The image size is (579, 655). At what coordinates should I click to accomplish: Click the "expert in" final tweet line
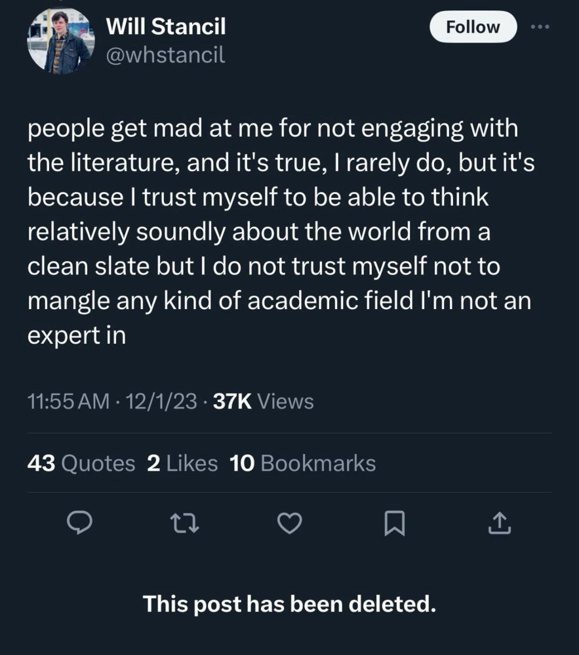[x=76, y=335]
